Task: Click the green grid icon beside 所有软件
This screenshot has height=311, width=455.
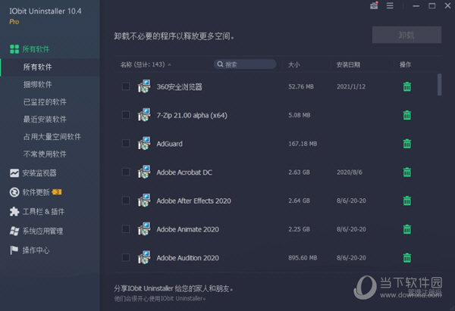Action: (14, 49)
